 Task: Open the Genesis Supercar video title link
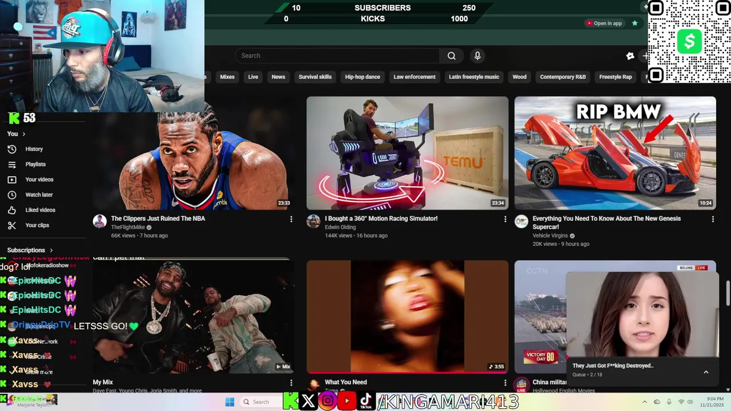[607, 223]
